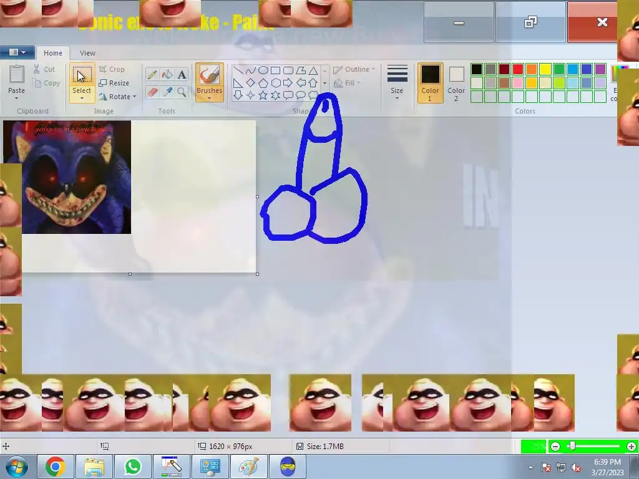
Task: Click the Sonic image on the canvas
Action: (x=67, y=177)
